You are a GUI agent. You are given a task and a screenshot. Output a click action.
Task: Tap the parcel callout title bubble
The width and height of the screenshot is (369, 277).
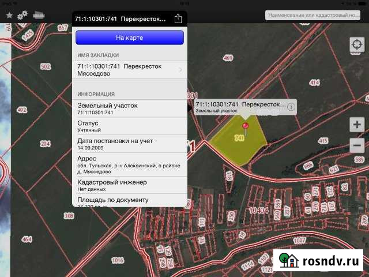click(x=240, y=106)
